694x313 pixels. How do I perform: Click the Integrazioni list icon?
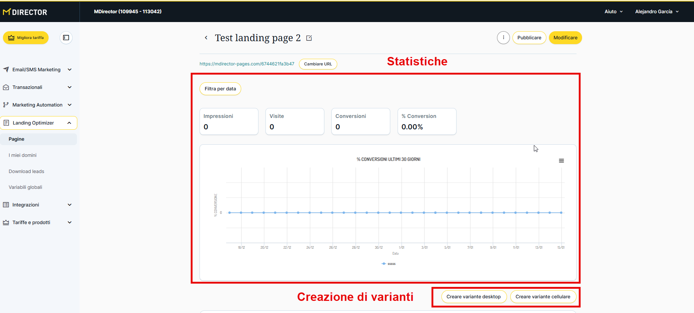point(6,205)
